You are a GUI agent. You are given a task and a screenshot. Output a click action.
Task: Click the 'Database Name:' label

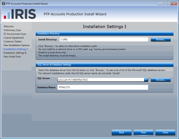[46, 87]
